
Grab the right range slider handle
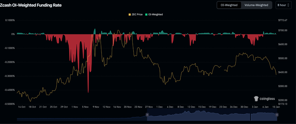pos(277,114)
